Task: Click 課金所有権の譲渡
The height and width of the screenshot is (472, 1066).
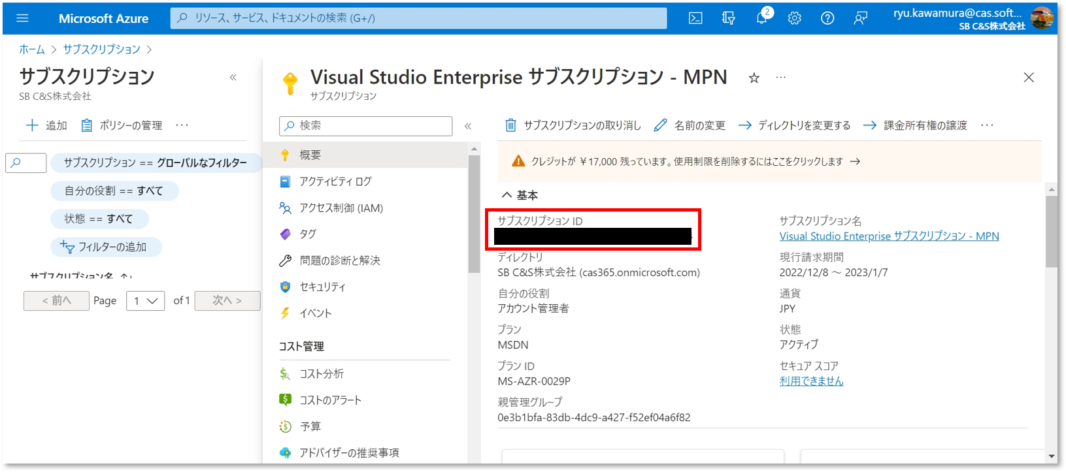Action: 915,125
